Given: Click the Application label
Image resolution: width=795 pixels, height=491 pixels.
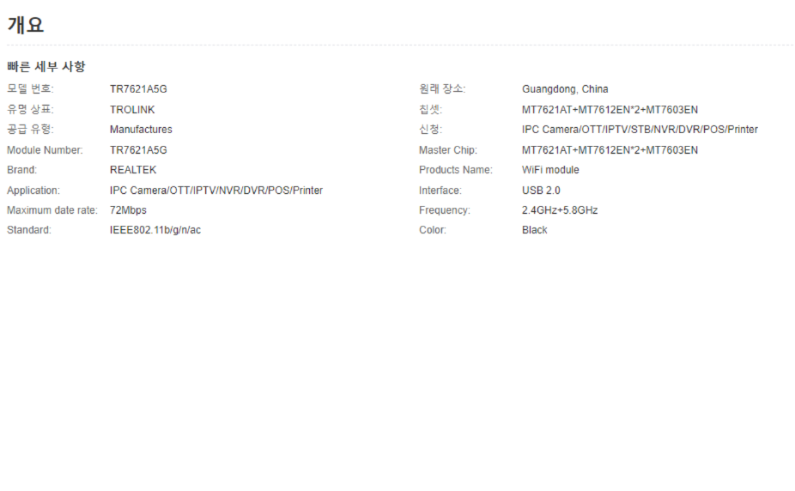Looking at the screenshot, I should tap(33, 191).
